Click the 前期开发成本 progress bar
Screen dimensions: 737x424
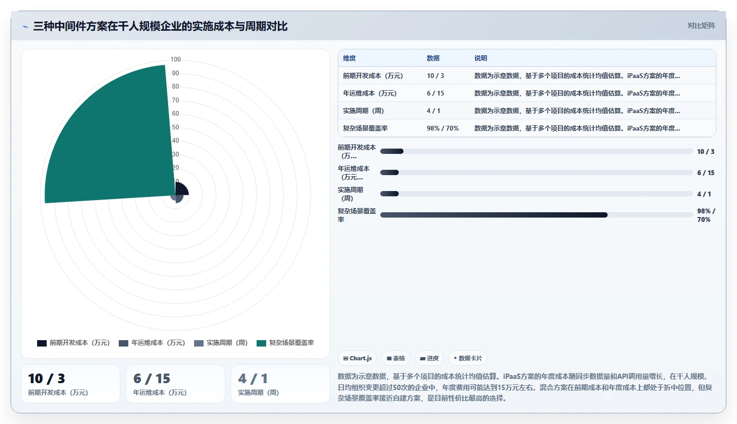(536, 151)
